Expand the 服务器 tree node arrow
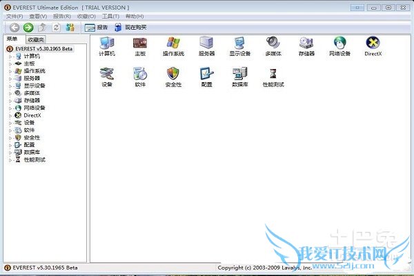This screenshot has width=414, height=276. pyautogui.click(x=10, y=79)
